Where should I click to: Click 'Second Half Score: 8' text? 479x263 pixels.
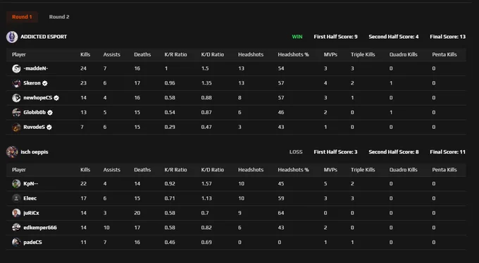coord(394,152)
